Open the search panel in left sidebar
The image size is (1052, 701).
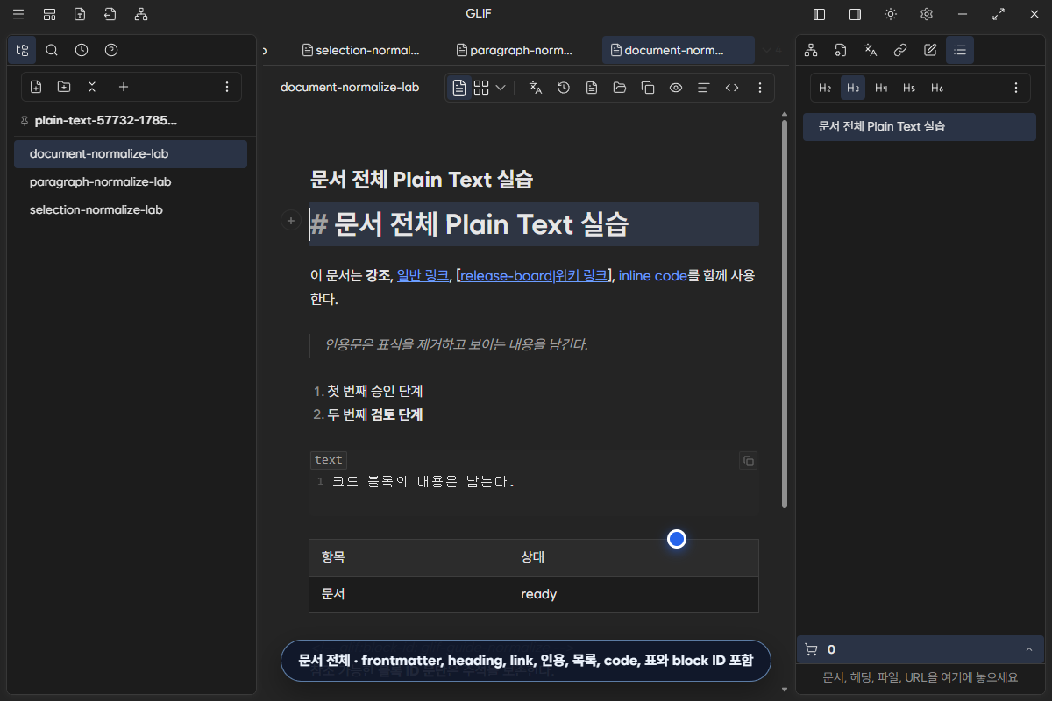point(52,50)
